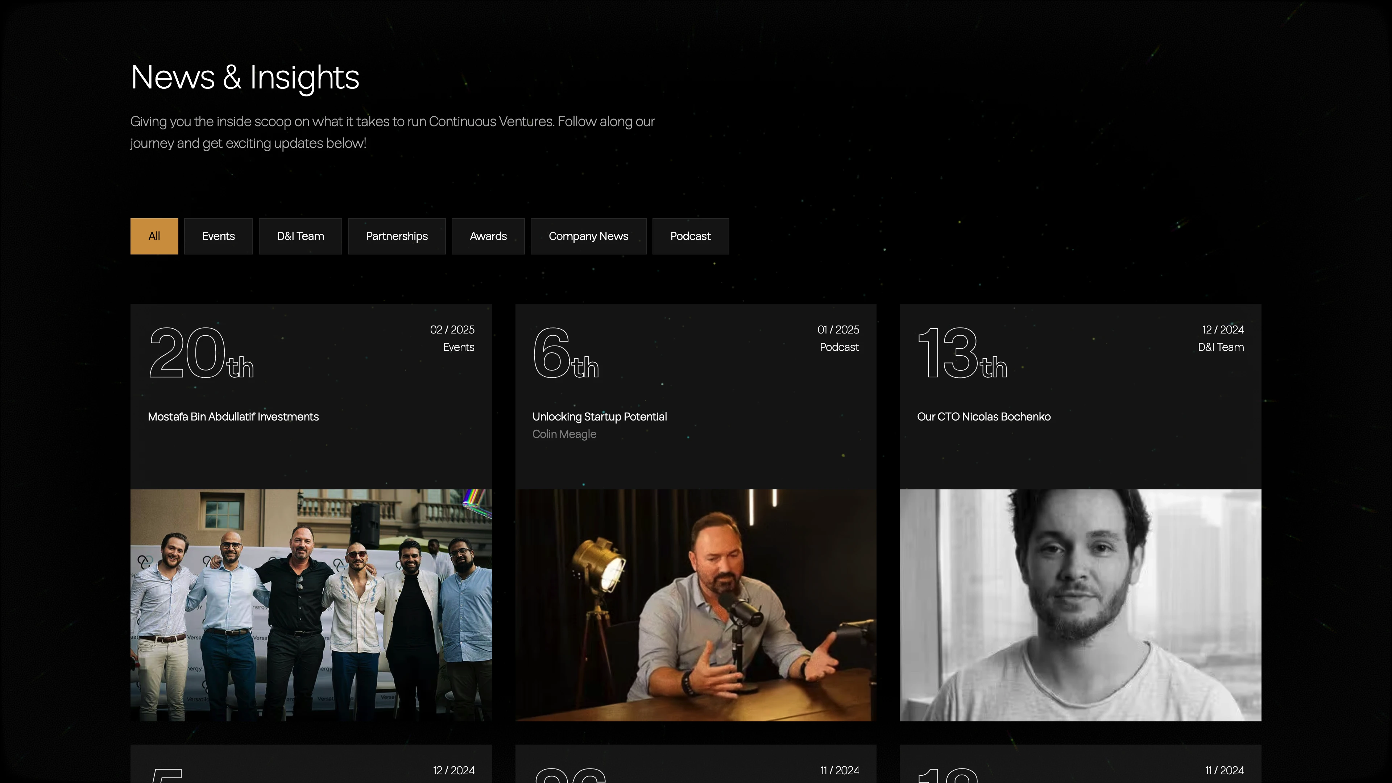Filter by Company News
1392x783 pixels.
pyautogui.click(x=588, y=236)
